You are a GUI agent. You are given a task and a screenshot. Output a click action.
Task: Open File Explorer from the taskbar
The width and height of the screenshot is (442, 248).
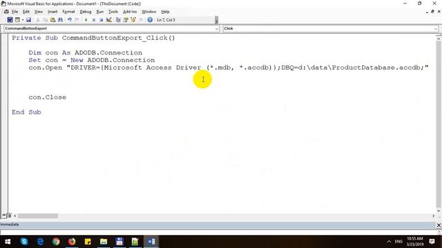coord(104,242)
